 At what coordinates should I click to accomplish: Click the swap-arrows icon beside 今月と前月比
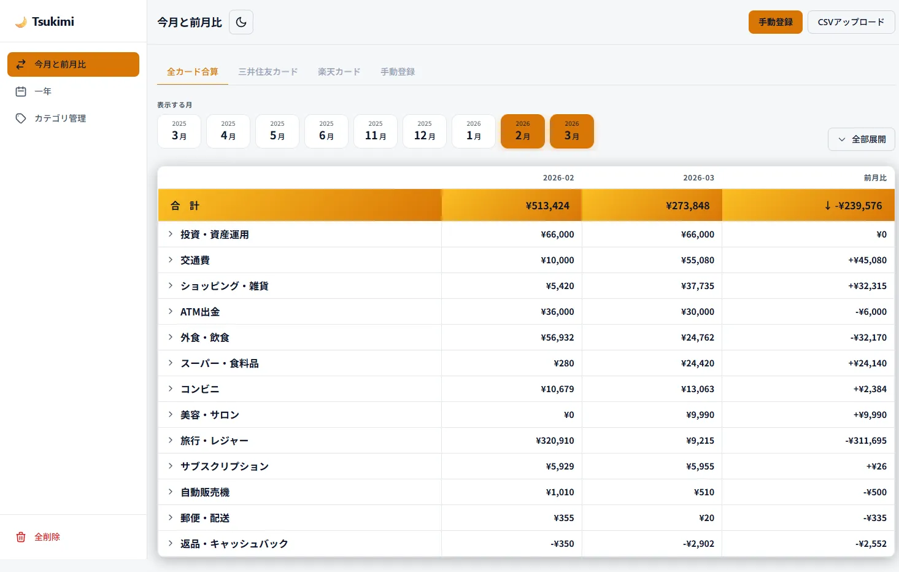pos(21,64)
